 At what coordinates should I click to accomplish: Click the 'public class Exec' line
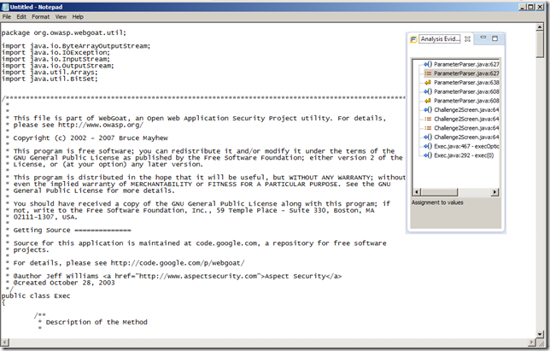tap(36, 296)
